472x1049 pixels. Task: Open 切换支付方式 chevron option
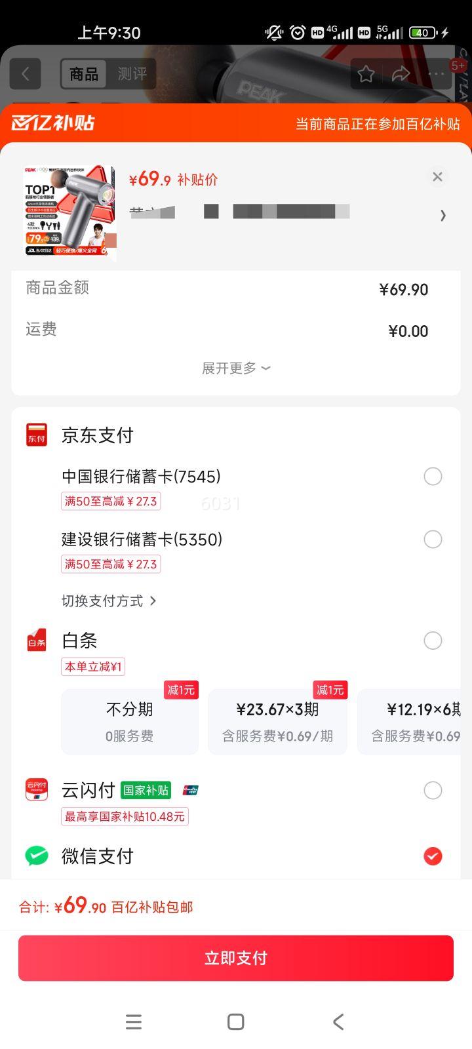(109, 601)
